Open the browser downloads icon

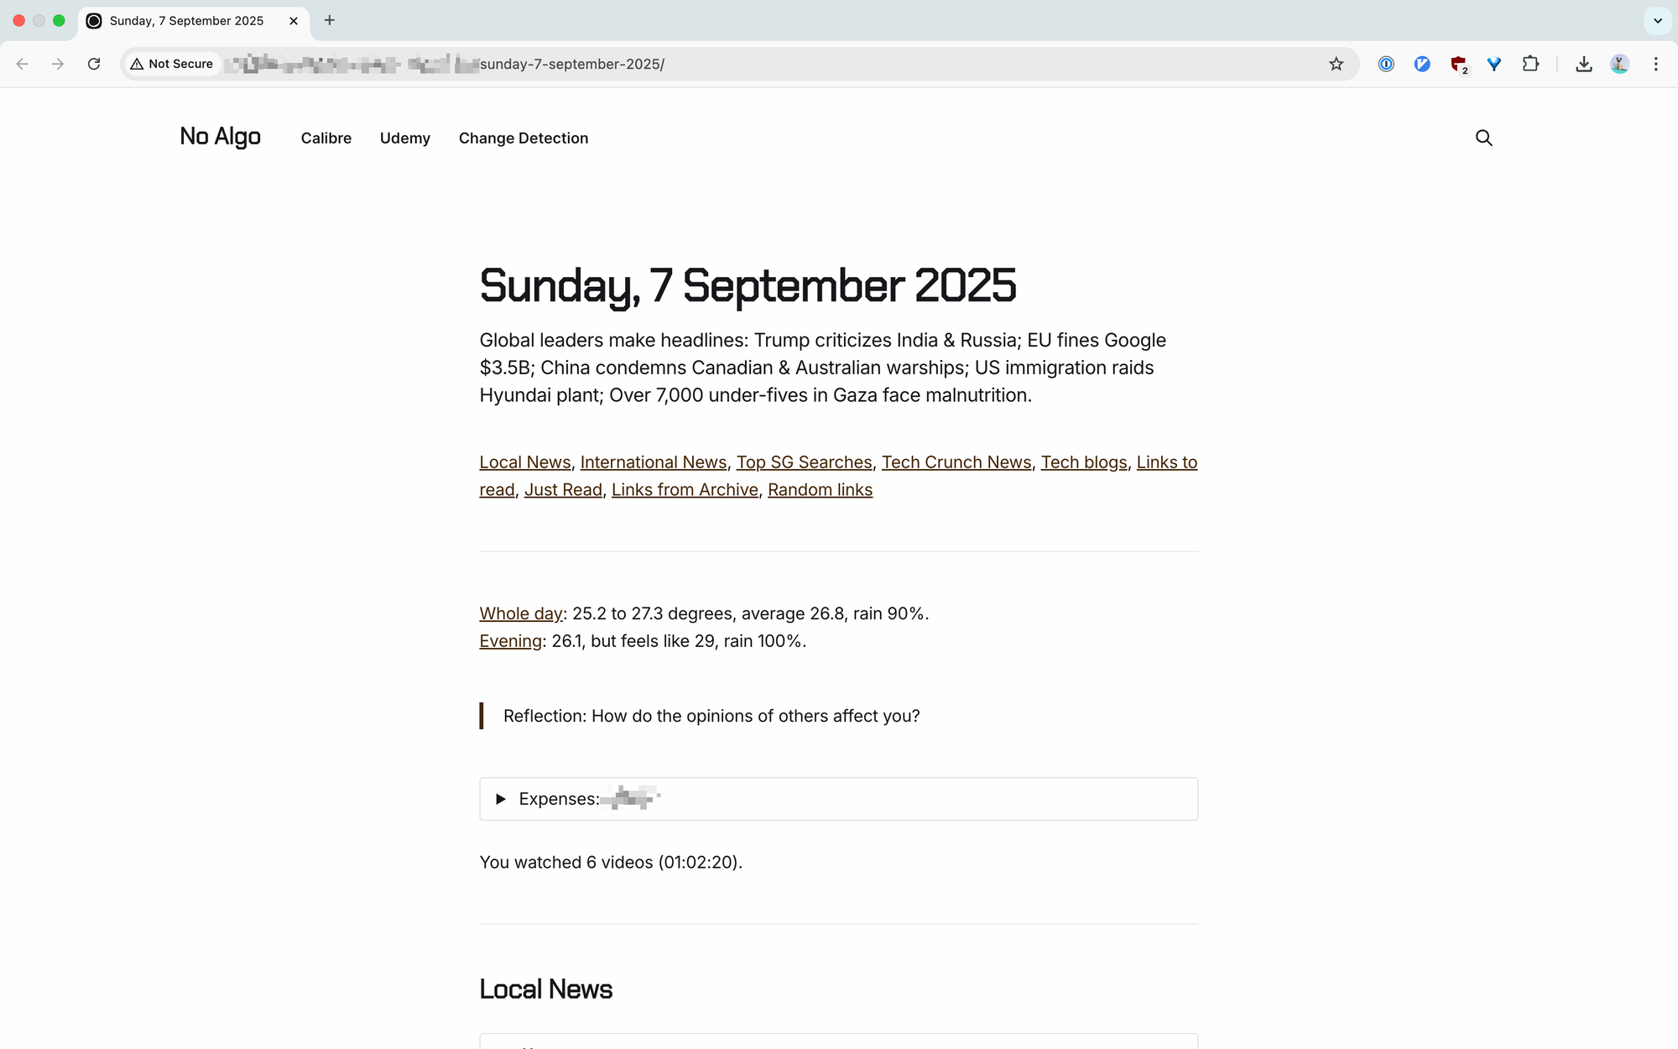coord(1583,64)
